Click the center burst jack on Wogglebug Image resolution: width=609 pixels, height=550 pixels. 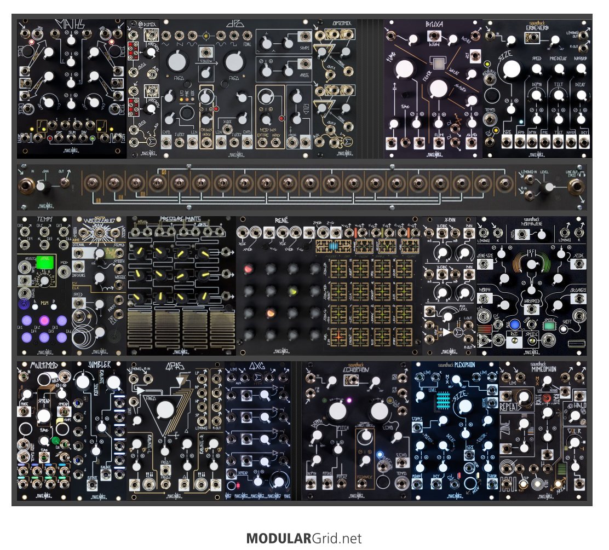coord(100,233)
